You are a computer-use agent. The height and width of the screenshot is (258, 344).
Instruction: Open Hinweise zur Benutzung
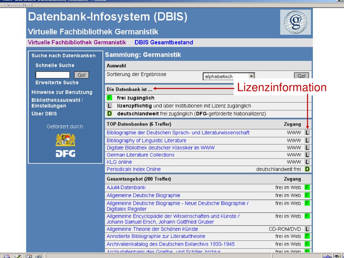tap(62, 92)
